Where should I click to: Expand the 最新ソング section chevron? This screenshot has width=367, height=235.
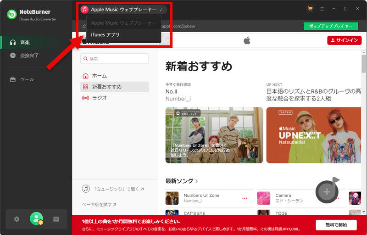click(197, 181)
